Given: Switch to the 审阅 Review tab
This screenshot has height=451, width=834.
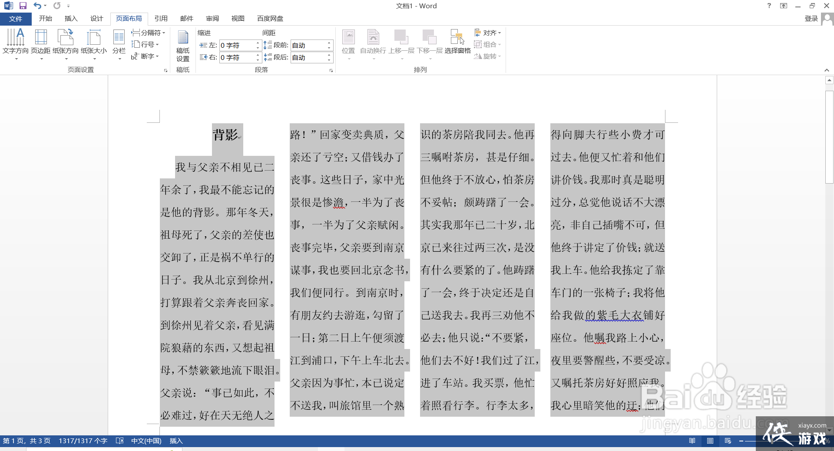Looking at the screenshot, I should point(212,19).
